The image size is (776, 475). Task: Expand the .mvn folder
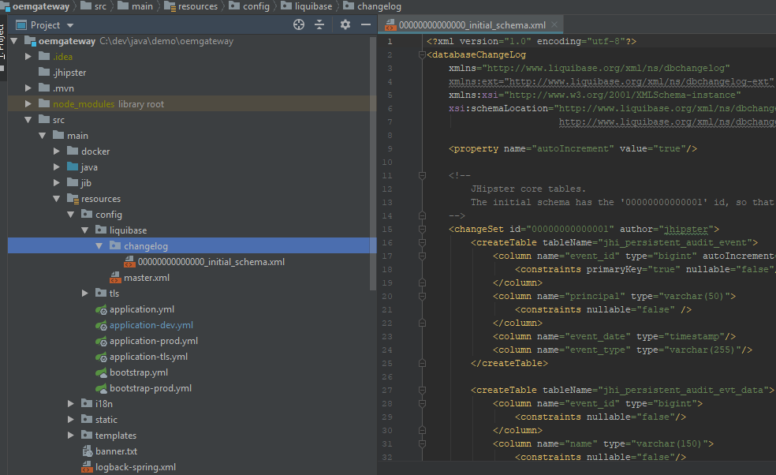tap(28, 88)
